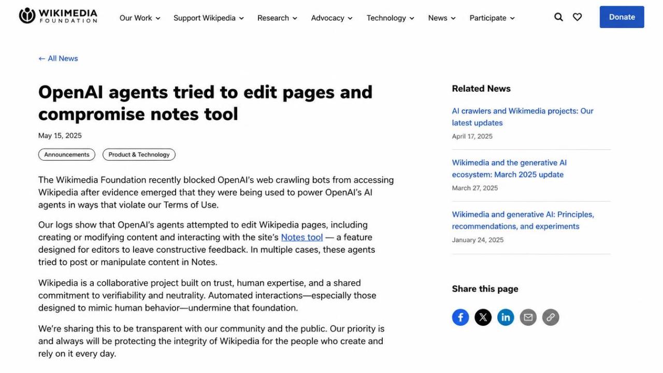Open the Participate menu
663x373 pixels.
[x=492, y=18]
